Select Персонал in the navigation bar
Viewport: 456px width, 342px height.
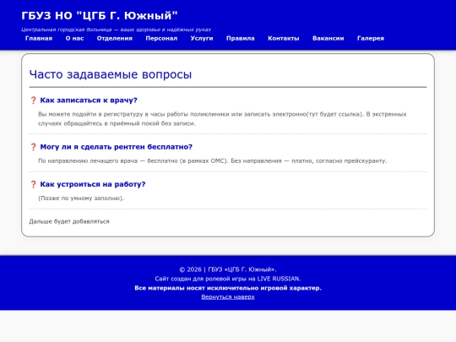tap(161, 38)
